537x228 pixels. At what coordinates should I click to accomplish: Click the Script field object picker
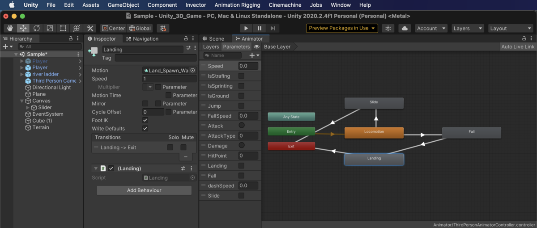point(193,177)
